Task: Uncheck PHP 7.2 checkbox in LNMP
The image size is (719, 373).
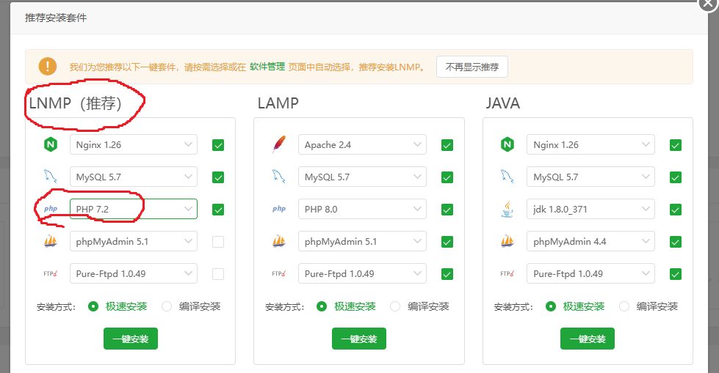Action: point(218,210)
